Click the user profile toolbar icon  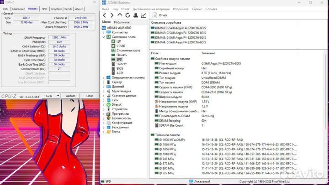click(x=136, y=15)
